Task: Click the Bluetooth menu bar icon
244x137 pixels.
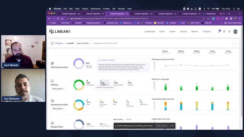Action: click(x=204, y=9)
